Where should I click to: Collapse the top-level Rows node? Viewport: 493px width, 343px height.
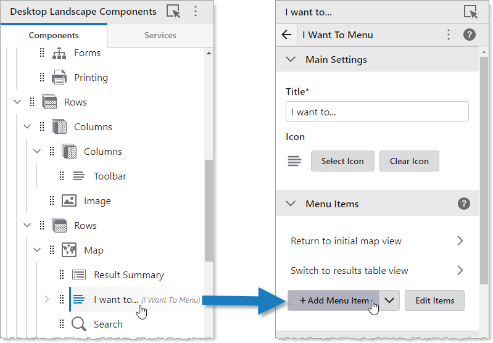point(17,102)
